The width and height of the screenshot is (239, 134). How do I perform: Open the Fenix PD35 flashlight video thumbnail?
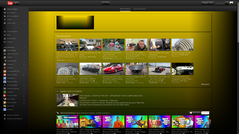(136, 45)
